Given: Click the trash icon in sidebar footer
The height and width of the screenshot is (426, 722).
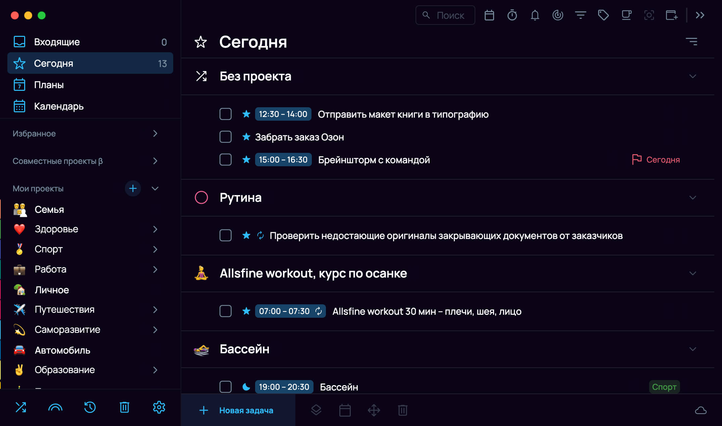Looking at the screenshot, I should [x=124, y=407].
